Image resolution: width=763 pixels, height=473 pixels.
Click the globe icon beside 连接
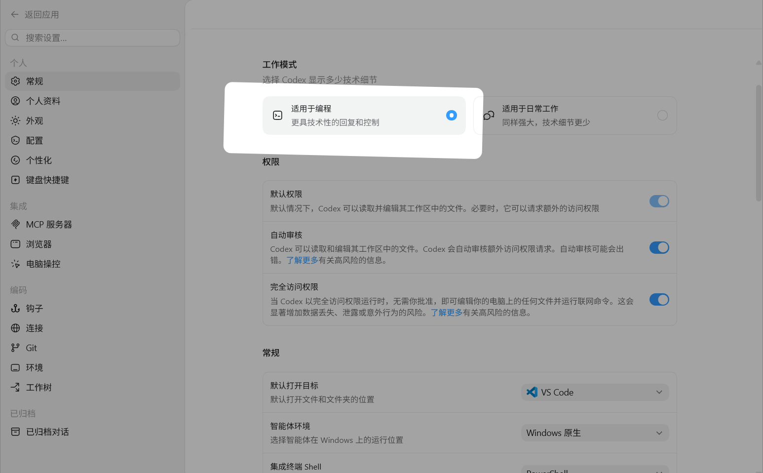pyautogui.click(x=15, y=328)
